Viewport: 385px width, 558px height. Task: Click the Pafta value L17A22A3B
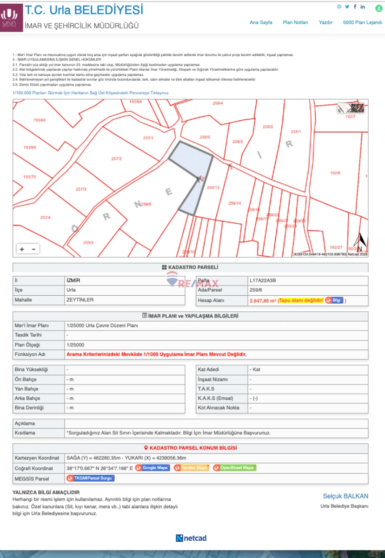263,281
